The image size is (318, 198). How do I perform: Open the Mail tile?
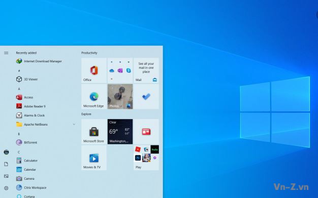point(146,70)
